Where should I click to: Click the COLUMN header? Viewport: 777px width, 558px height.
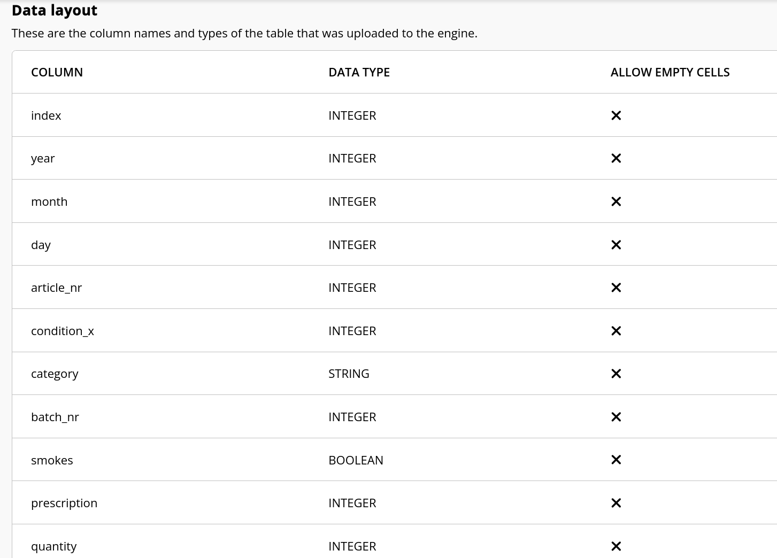click(57, 72)
